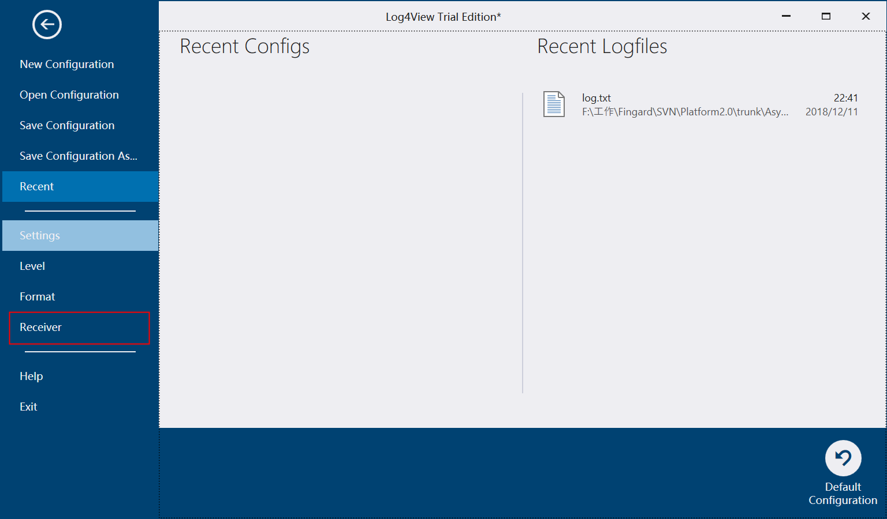Maximize the Log4View window
This screenshot has height=519, width=887.
pyautogui.click(x=826, y=16)
